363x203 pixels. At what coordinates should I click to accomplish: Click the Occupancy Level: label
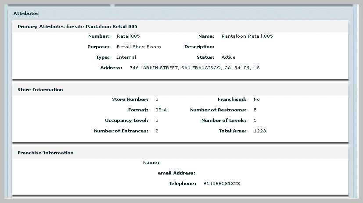click(x=127, y=121)
